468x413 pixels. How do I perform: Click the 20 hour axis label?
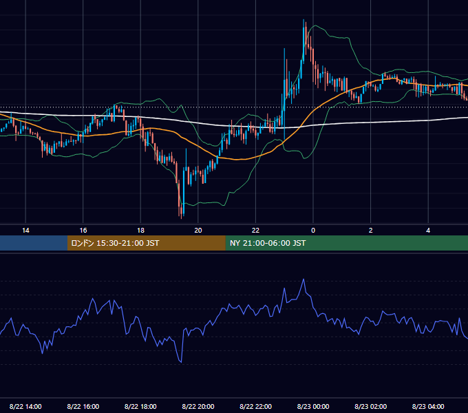tap(198, 231)
